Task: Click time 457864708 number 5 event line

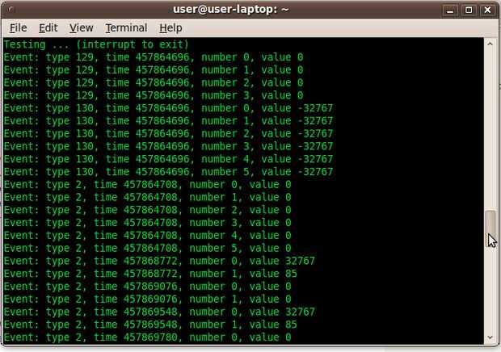Action: (148, 249)
